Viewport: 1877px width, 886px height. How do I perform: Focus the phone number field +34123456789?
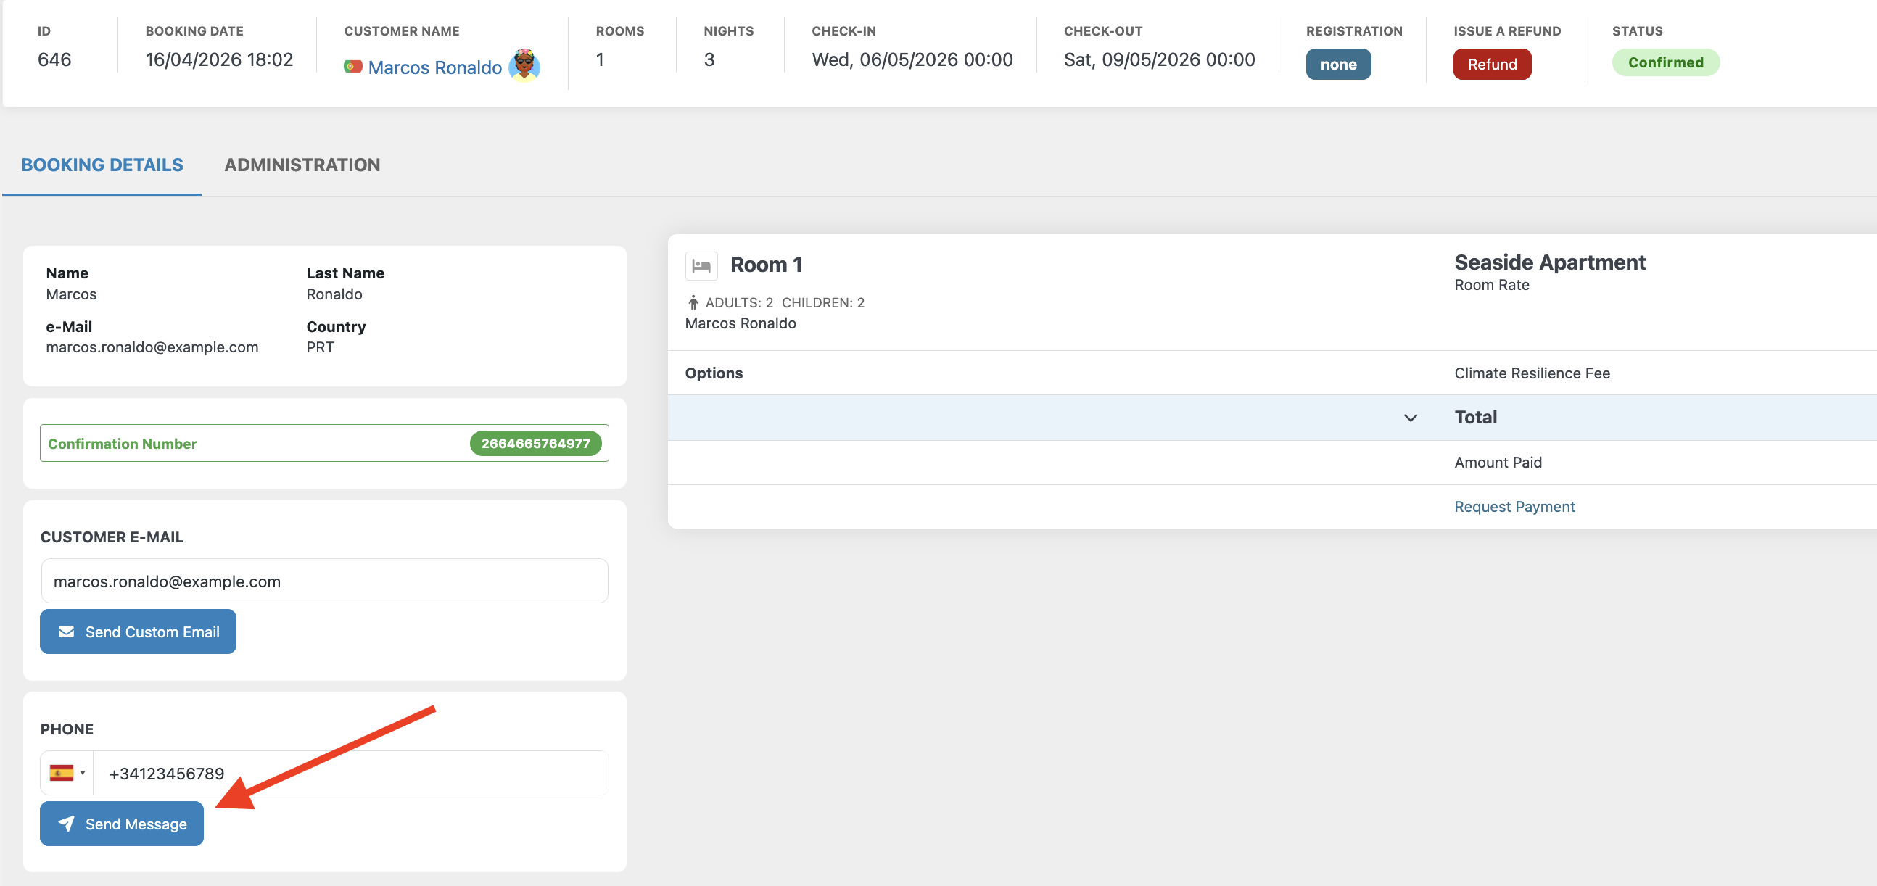coord(350,772)
